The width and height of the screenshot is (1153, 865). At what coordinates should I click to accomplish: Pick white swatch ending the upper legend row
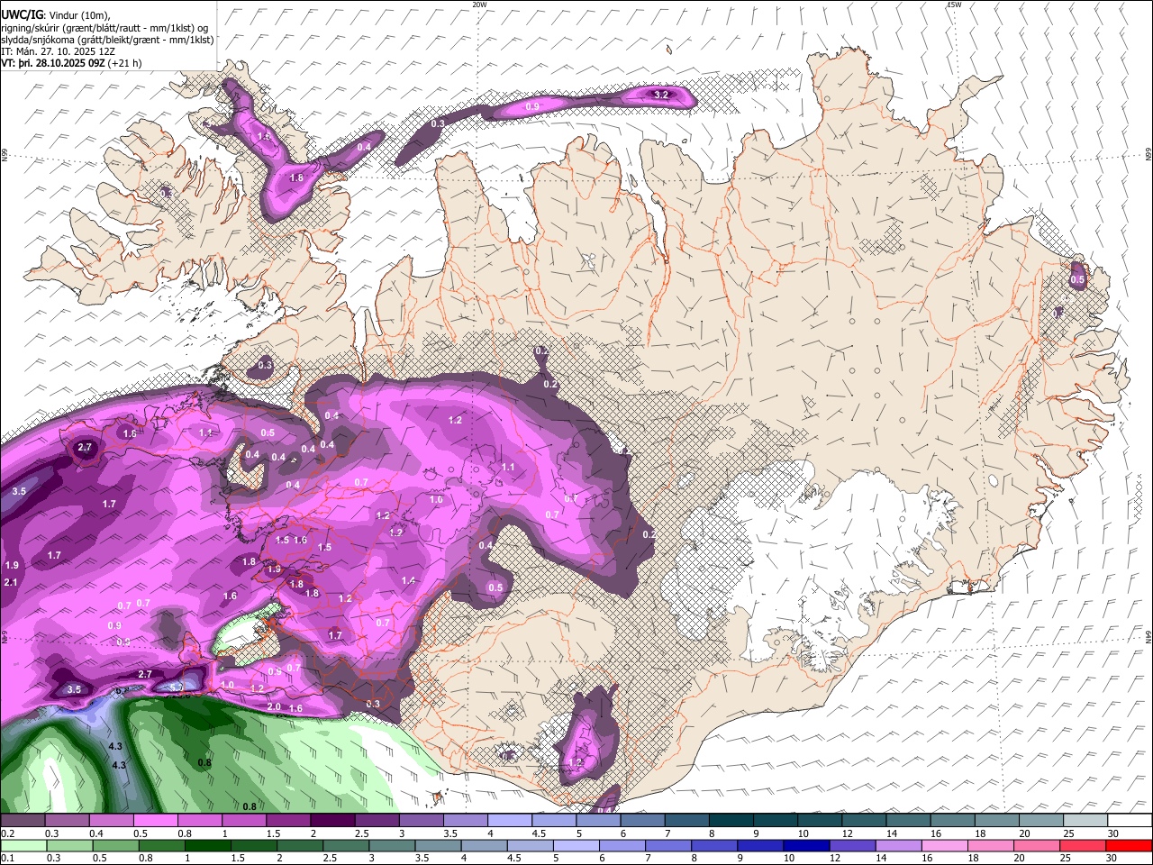coord(1130,821)
